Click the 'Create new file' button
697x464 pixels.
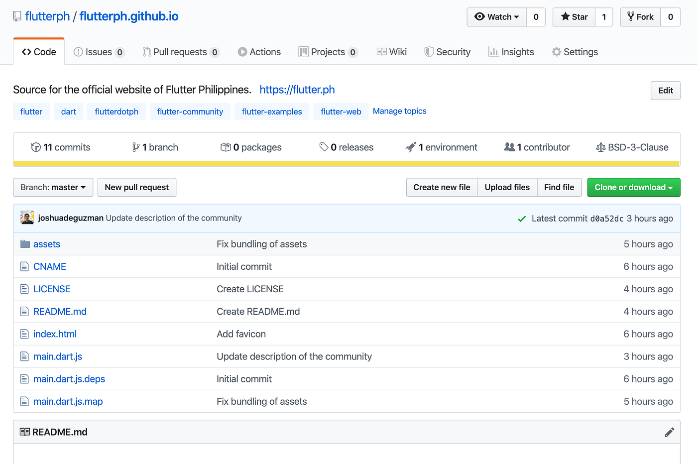click(x=442, y=187)
